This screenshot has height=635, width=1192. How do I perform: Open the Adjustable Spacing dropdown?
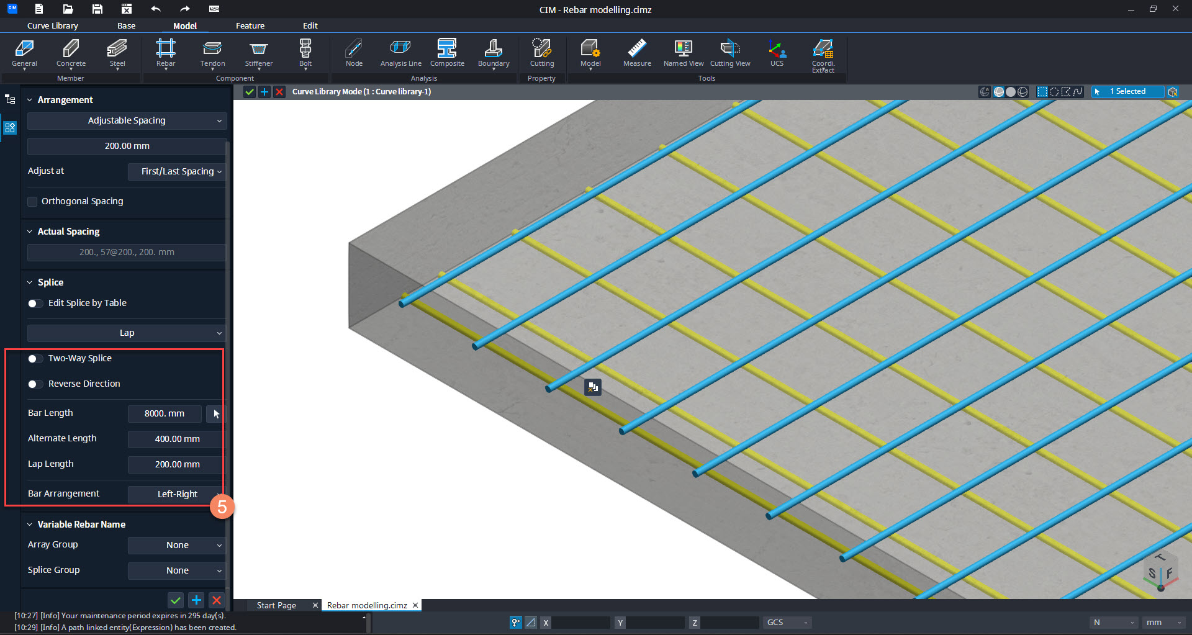point(127,120)
